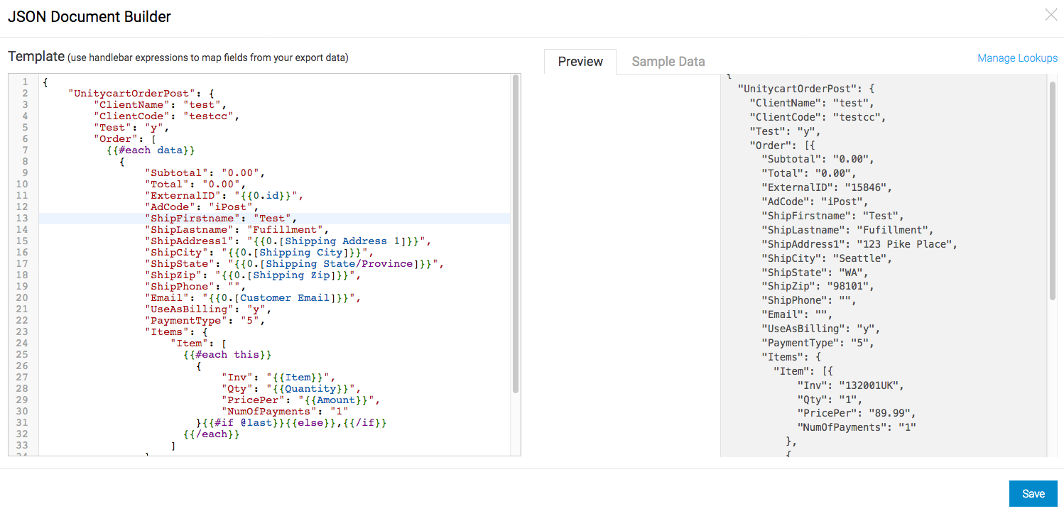Click "ShipZip": "98101" in the preview

[818, 286]
